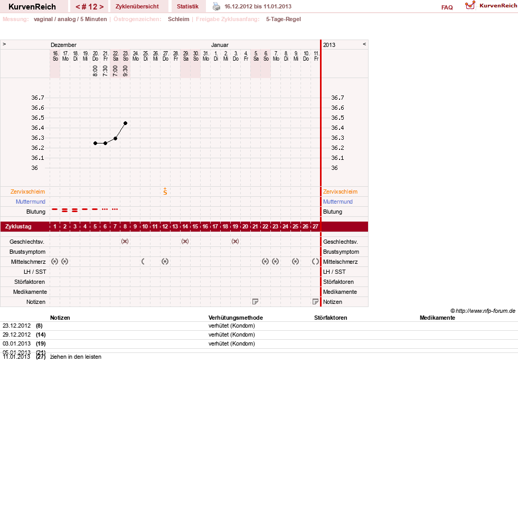Click the right blue Muttermund label
The height and width of the screenshot is (507, 518).
337,202
